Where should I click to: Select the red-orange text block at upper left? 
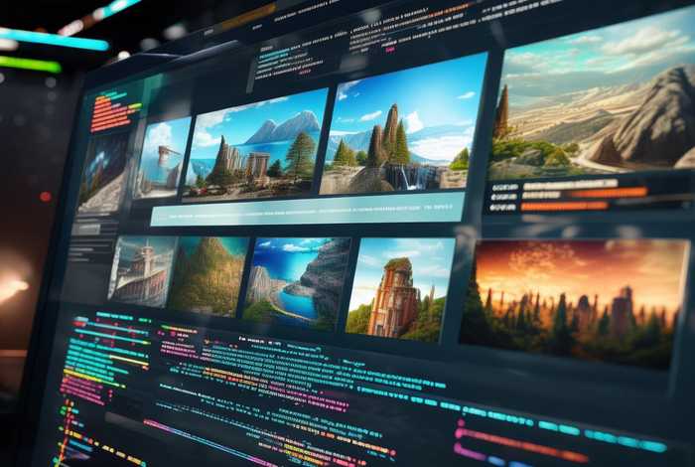coord(115,111)
